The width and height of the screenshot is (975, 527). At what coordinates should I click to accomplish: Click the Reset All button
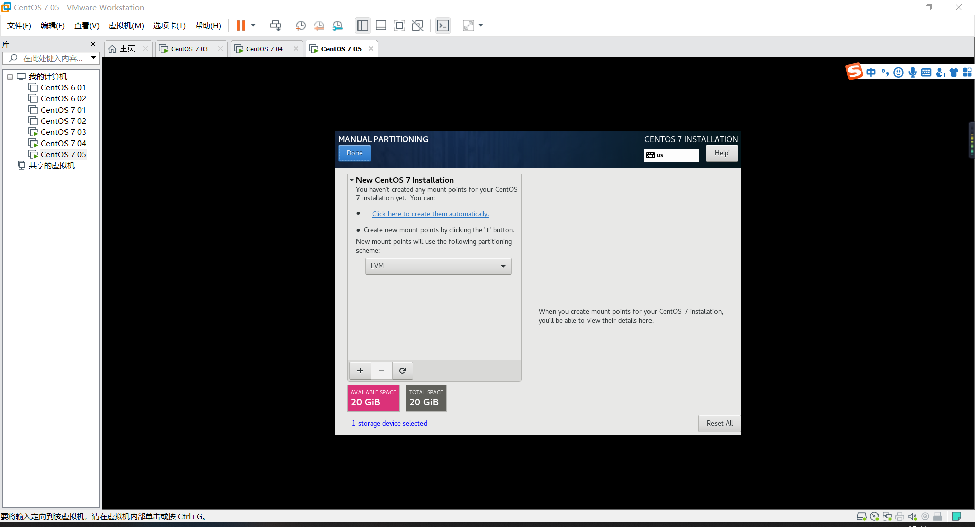720,424
